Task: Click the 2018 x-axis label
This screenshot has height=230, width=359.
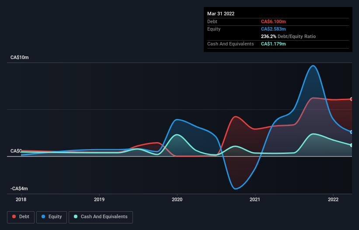Action: [x=21, y=199]
